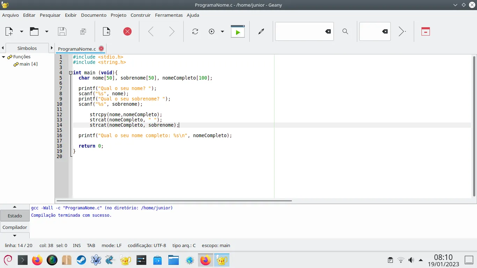Click the Revert file toolbar icon

pos(107,31)
